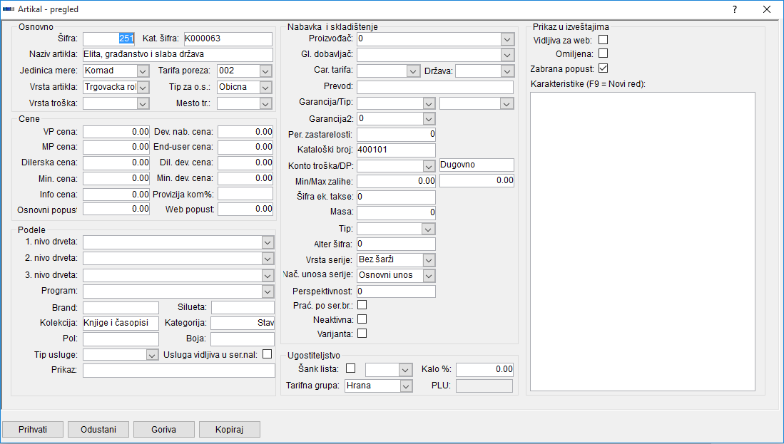Expand the 1. nivo drveta dropdown
Viewport: 784px width, 444px height.
click(x=268, y=242)
